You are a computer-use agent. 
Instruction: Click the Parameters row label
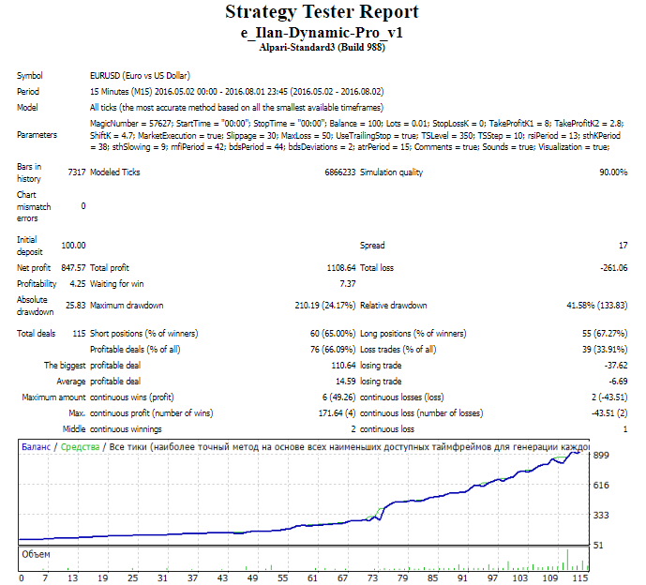[x=37, y=135]
